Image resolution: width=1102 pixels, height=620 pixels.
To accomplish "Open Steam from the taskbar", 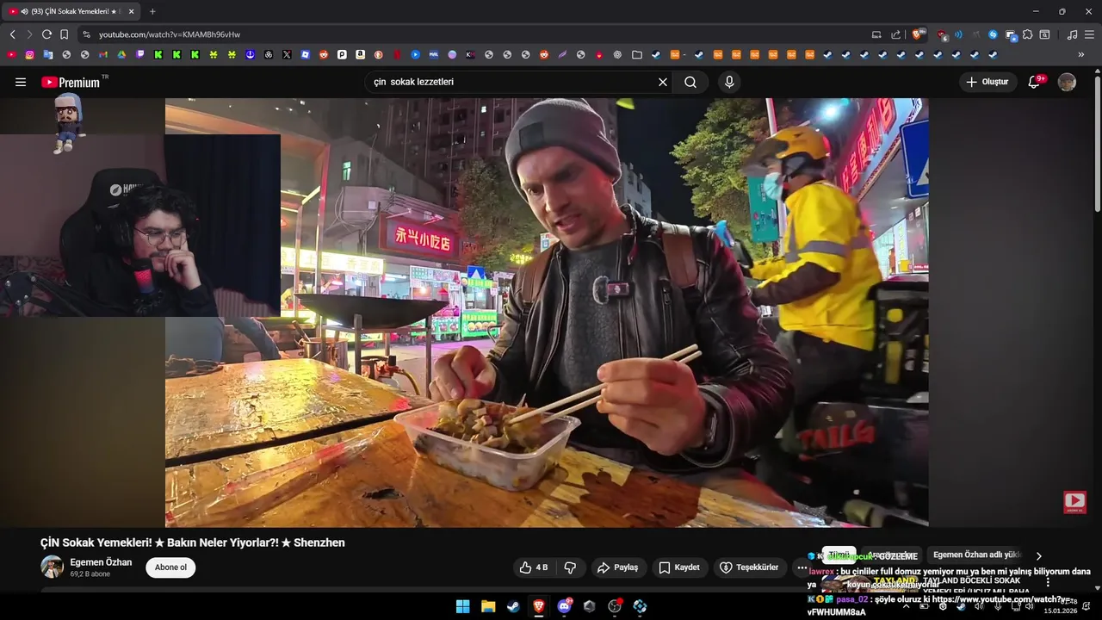I will tap(513, 606).
